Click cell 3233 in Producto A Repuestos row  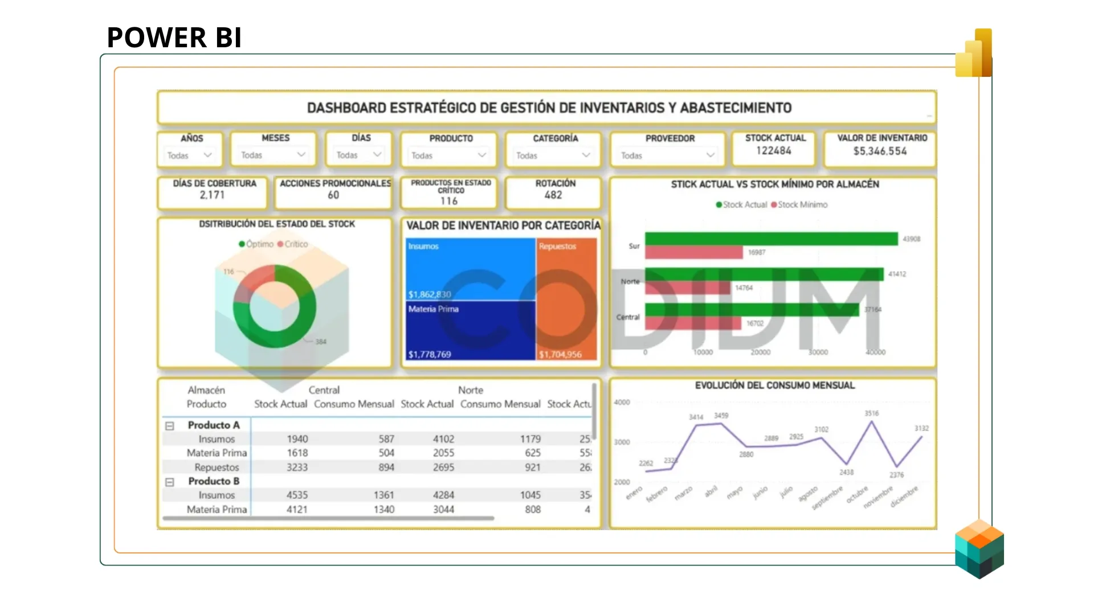tap(297, 468)
